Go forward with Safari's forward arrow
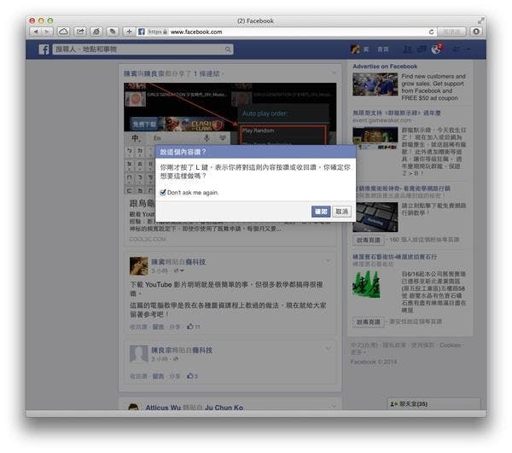Screen dimensions: 512x453 pos(47,32)
